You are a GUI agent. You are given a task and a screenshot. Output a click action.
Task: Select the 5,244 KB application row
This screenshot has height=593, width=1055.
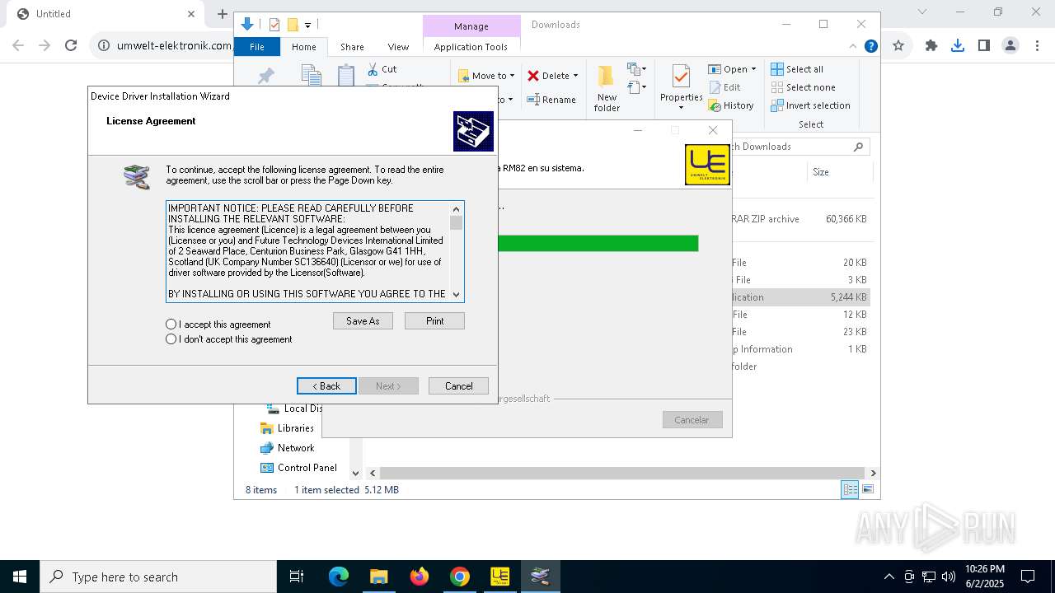click(799, 297)
